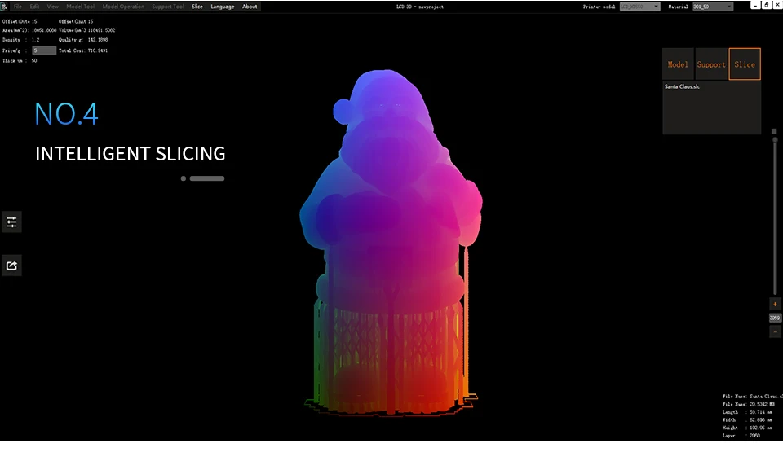Click the sliced Santa Claus model preview
Viewport: 783px width, 461px height.
pyautogui.click(x=391, y=243)
